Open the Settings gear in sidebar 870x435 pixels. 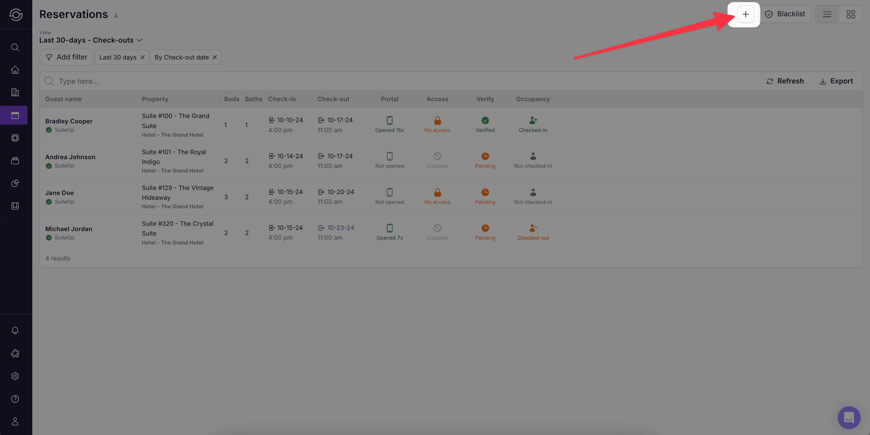(15, 376)
